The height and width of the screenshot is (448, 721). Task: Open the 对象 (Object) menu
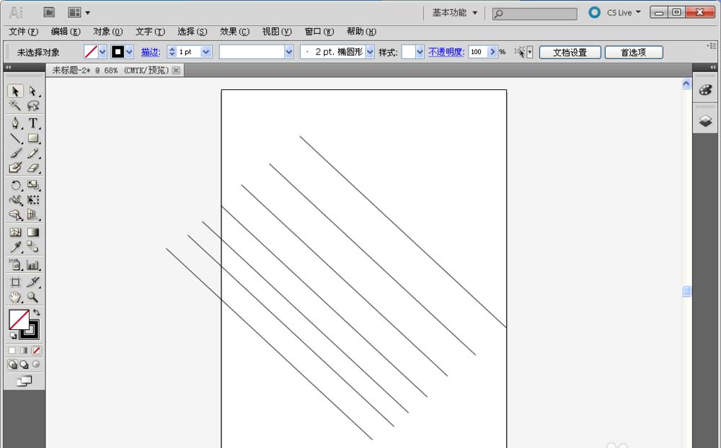[107, 32]
